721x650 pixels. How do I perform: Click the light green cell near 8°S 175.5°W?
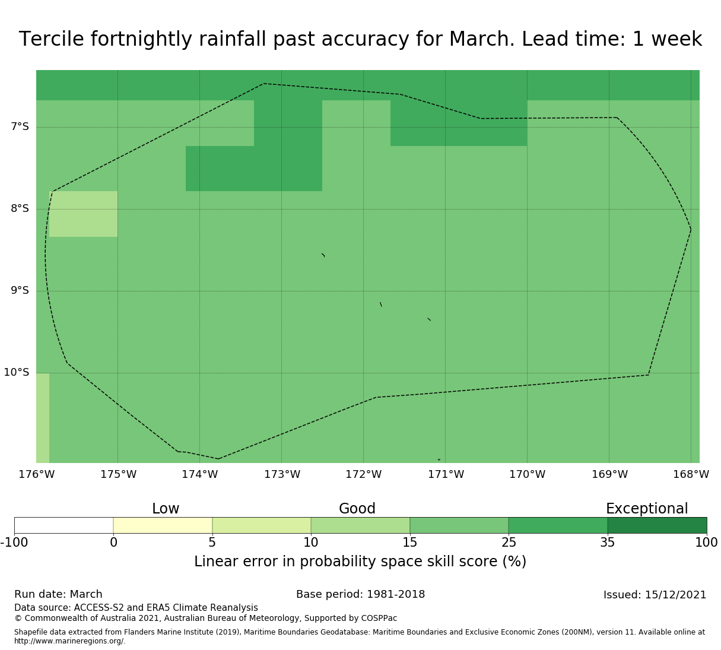coord(83,214)
